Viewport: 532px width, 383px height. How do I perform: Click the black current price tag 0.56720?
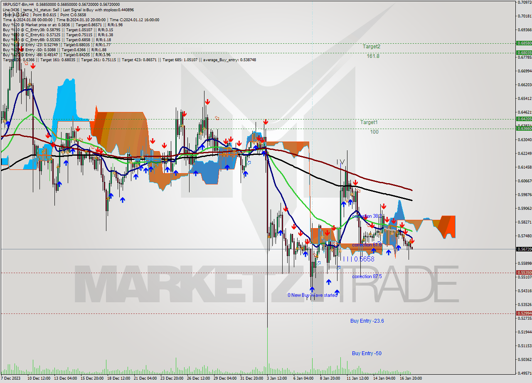pos(524,249)
